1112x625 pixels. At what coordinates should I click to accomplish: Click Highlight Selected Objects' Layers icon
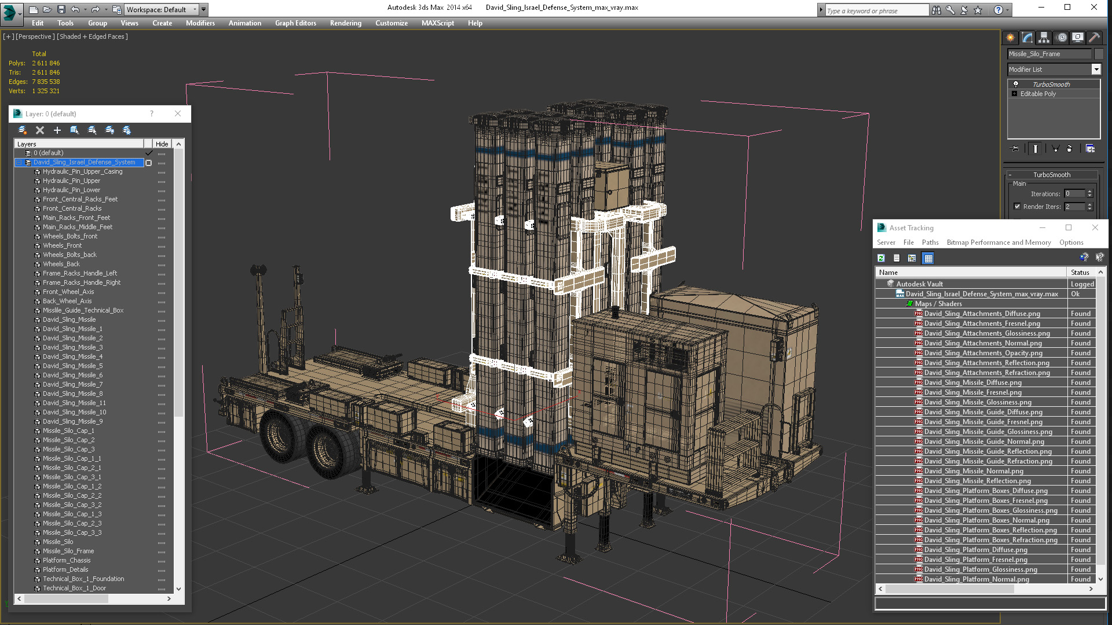[92, 130]
